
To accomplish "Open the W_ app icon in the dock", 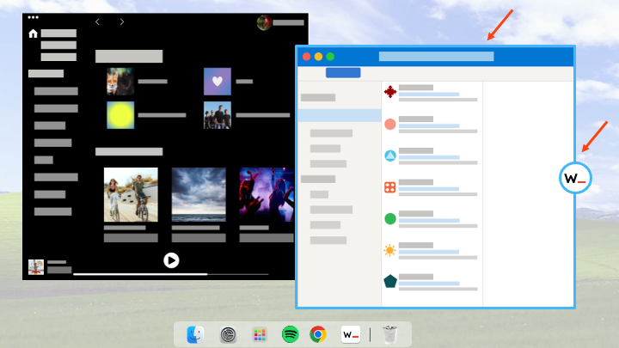I will click(350, 334).
